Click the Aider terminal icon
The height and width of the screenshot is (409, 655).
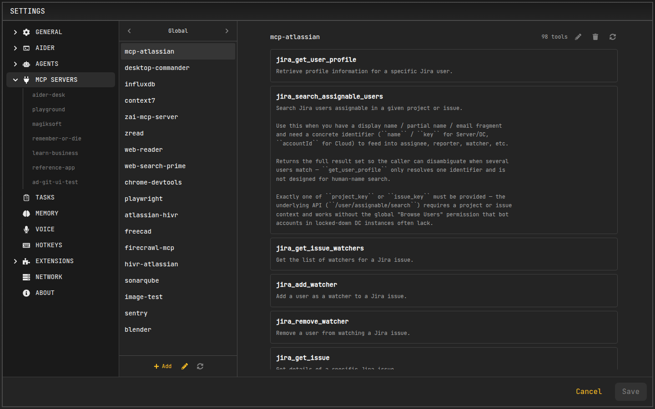(x=26, y=48)
